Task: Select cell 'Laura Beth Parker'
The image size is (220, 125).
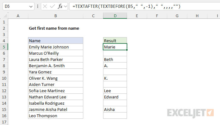Action: 56,59
